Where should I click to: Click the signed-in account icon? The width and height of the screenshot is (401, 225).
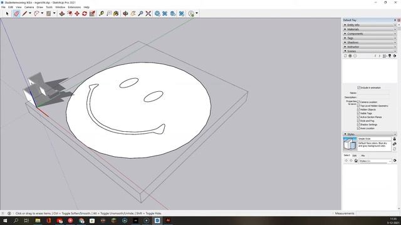191,14
